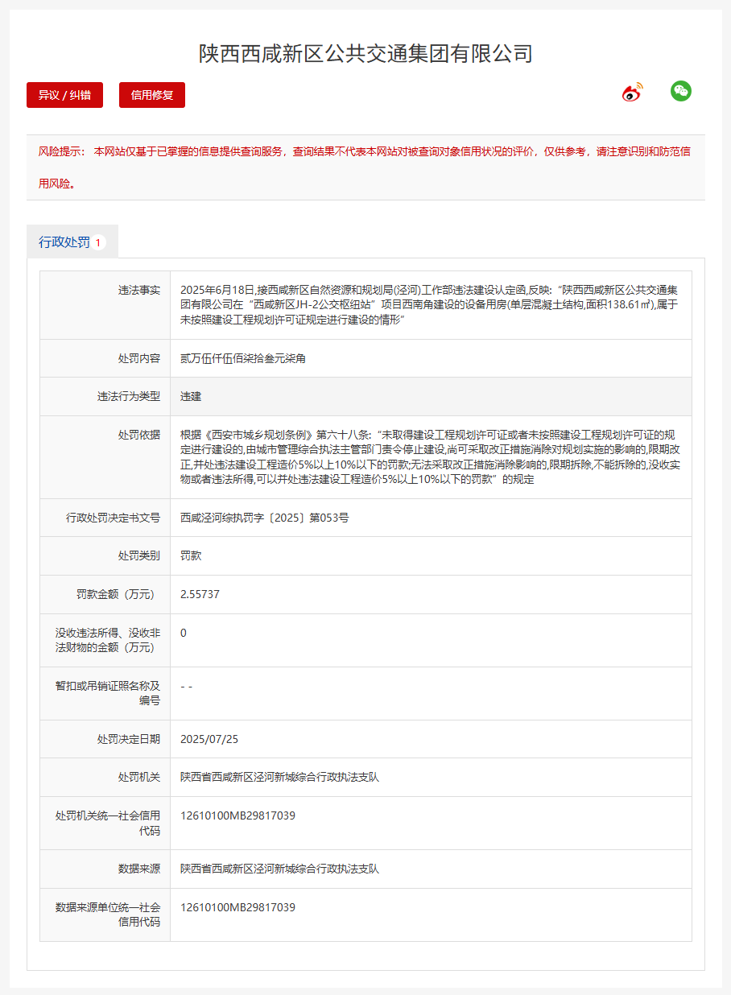Click credit code in 数据来源单位 row
Screen dimensions: 731x995
point(237,907)
